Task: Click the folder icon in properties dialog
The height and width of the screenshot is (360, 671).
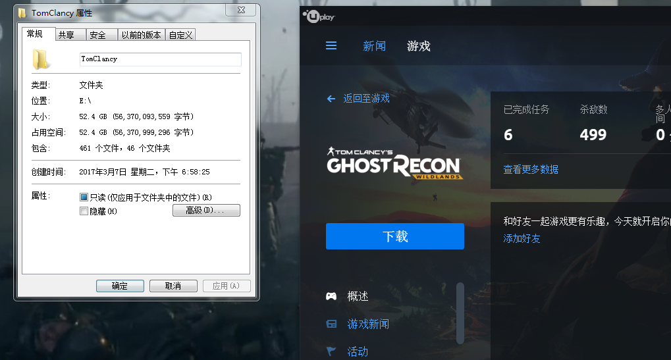Action: point(40,59)
